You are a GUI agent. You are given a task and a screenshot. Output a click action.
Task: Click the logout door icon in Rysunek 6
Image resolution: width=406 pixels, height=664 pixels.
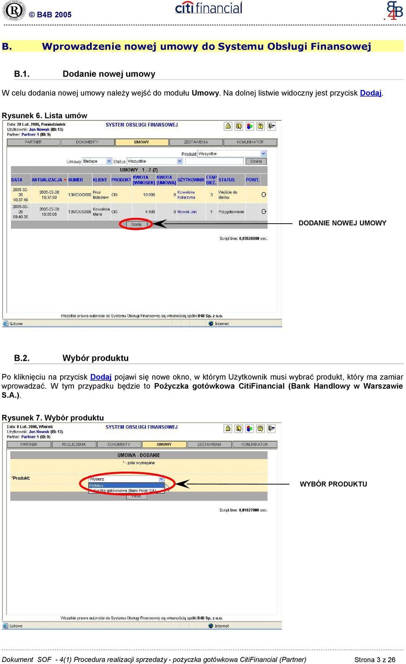(272, 126)
